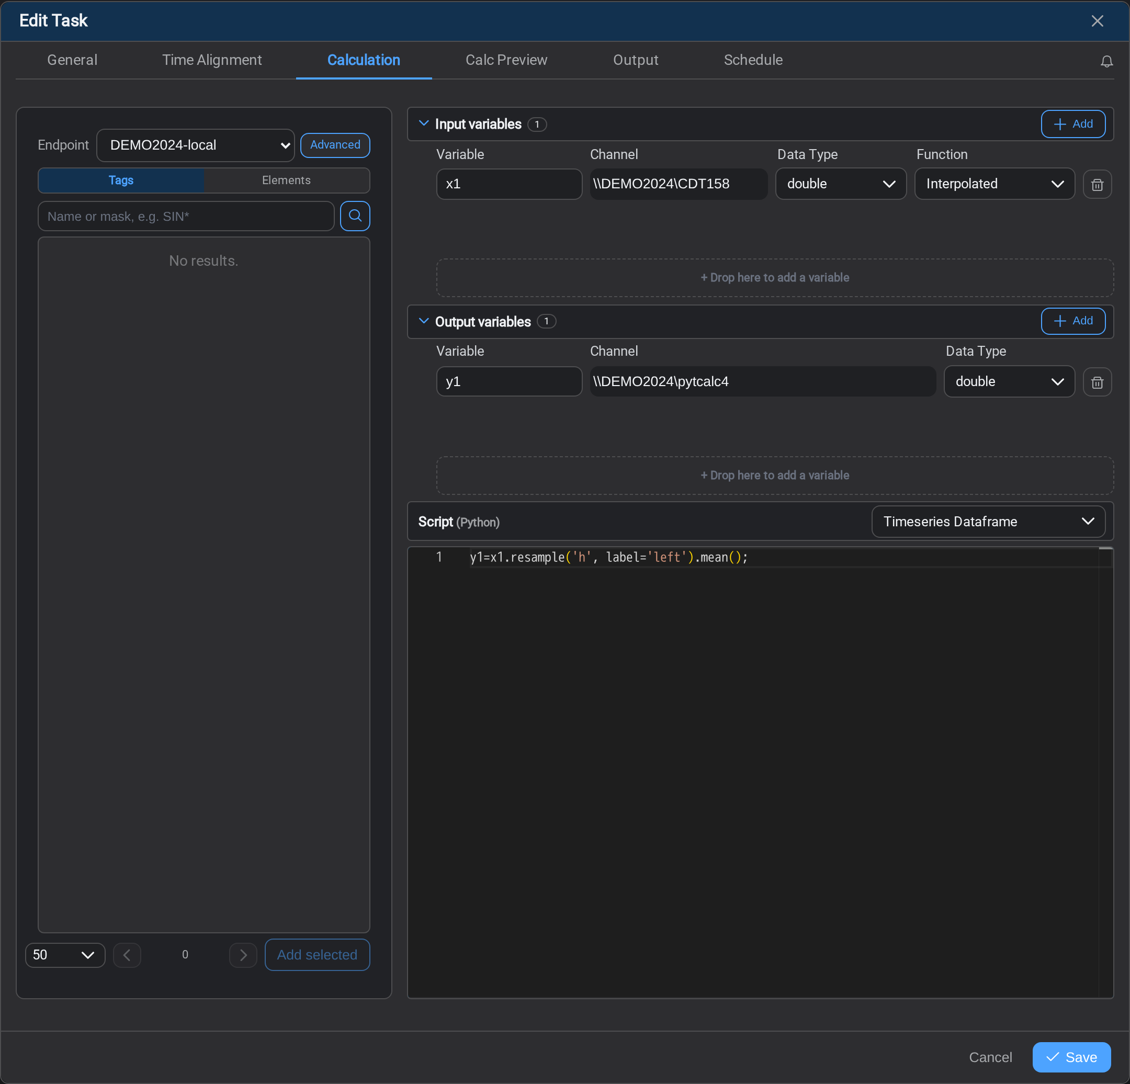Open the Timeseries Dataframe dropdown
The image size is (1130, 1084).
point(988,522)
